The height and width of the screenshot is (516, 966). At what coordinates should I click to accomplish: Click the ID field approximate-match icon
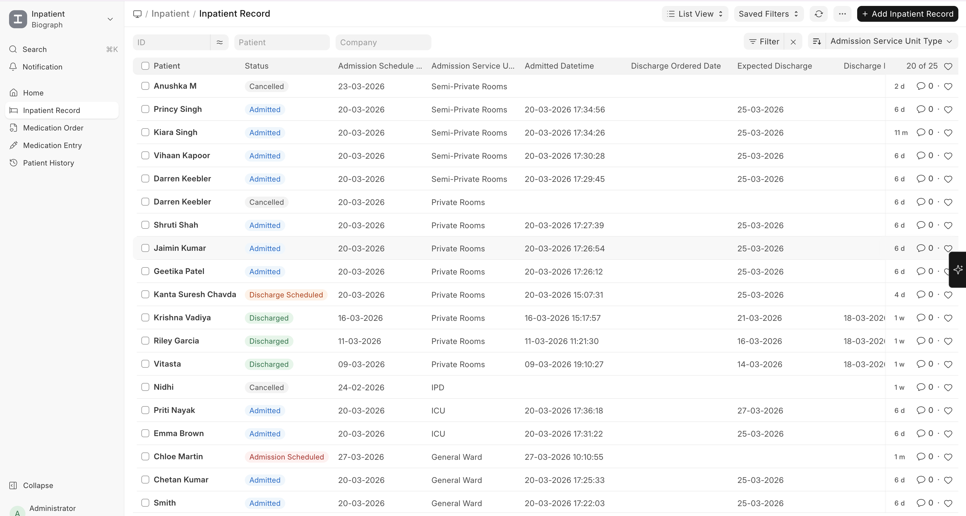coord(220,42)
